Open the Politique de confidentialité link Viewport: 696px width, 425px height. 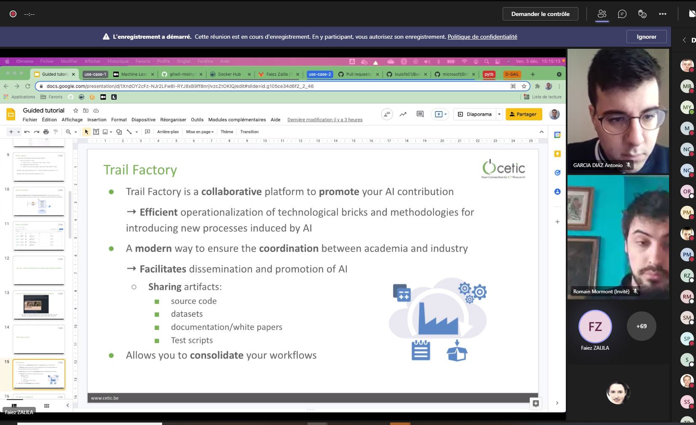coord(482,37)
